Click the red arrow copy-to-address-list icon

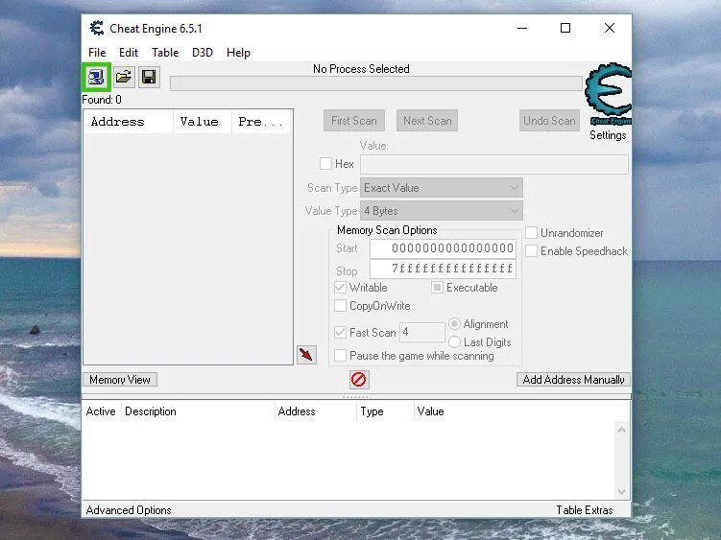point(306,354)
